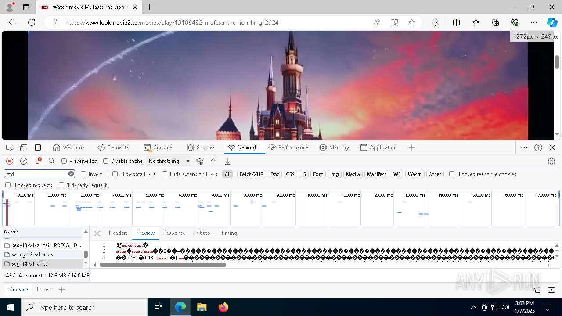Add page to favorites star icon
The width and height of the screenshot is (562, 316).
click(x=412, y=22)
